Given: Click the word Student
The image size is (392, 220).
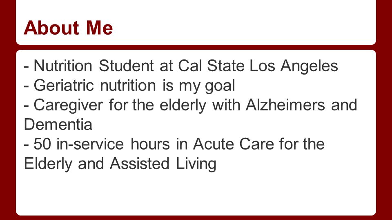Looking at the screenshot, I should tap(126, 66).
